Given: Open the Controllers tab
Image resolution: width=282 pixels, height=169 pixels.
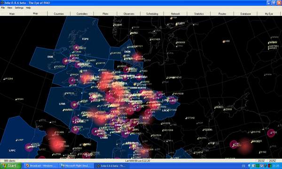Looking at the screenshot, I should coord(82,14).
